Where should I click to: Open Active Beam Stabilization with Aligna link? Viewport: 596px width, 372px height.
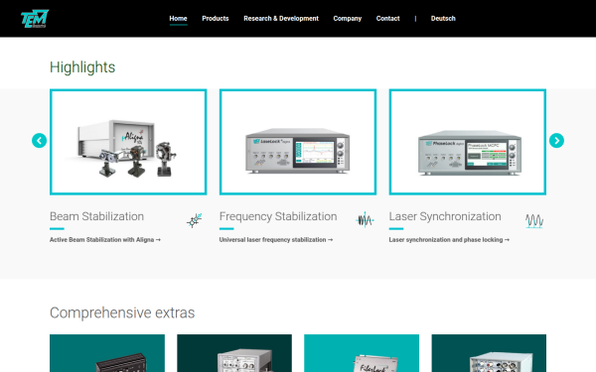[x=105, y=239]
